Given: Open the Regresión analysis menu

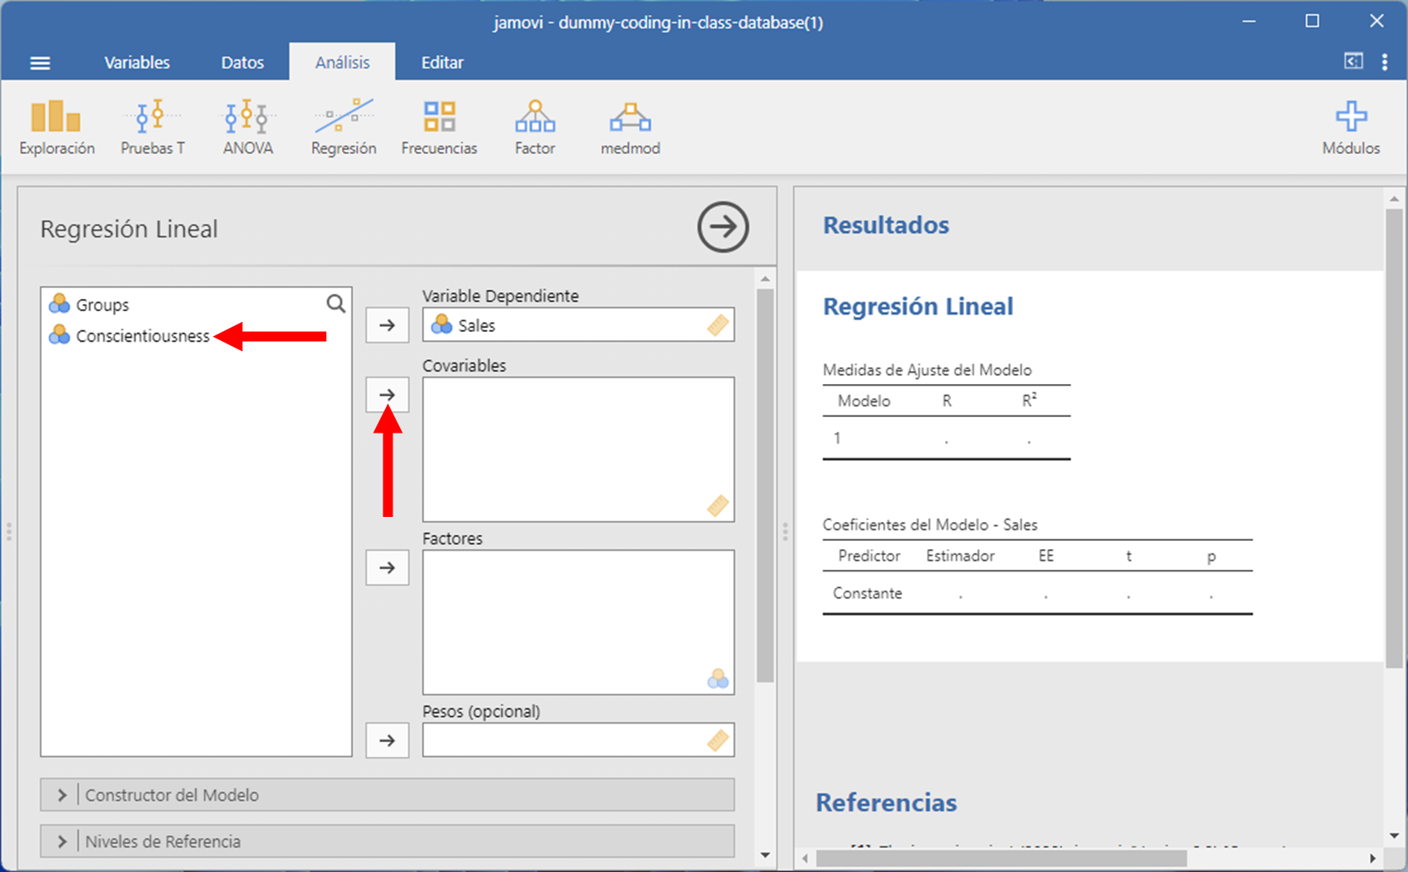Looking at the screenshot, I should [344, 127].
